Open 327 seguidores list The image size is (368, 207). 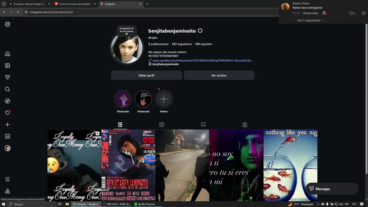click(x=182, y=44)
